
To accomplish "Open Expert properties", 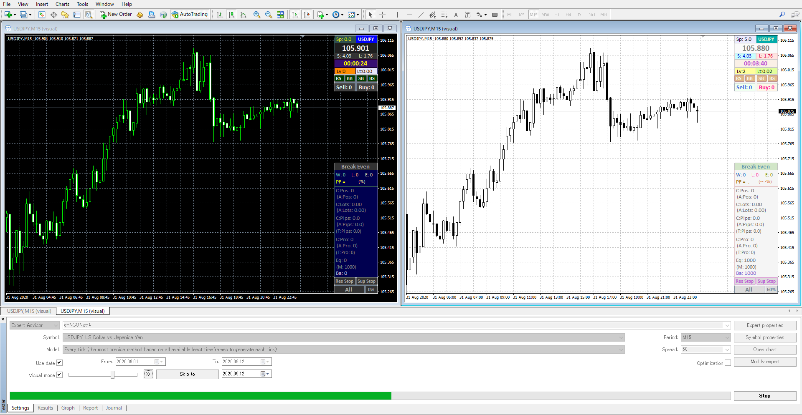I will [765, 325].
